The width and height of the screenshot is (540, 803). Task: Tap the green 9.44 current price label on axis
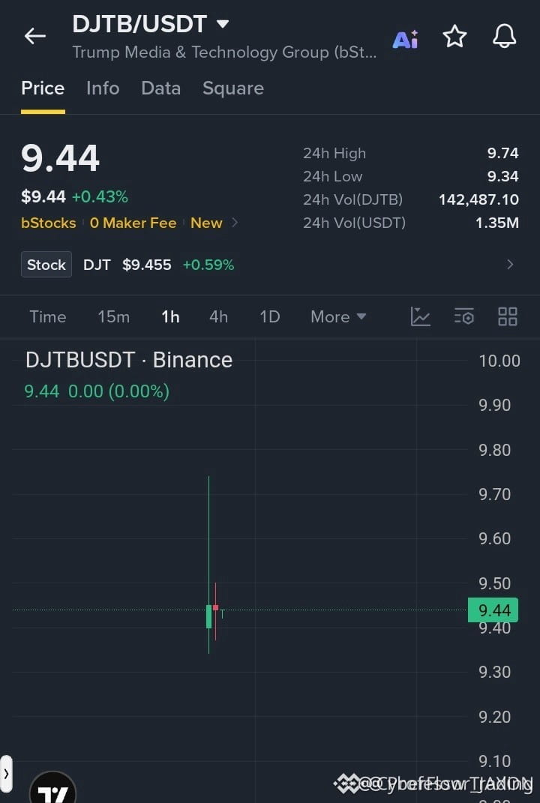(x=493, y=610)
